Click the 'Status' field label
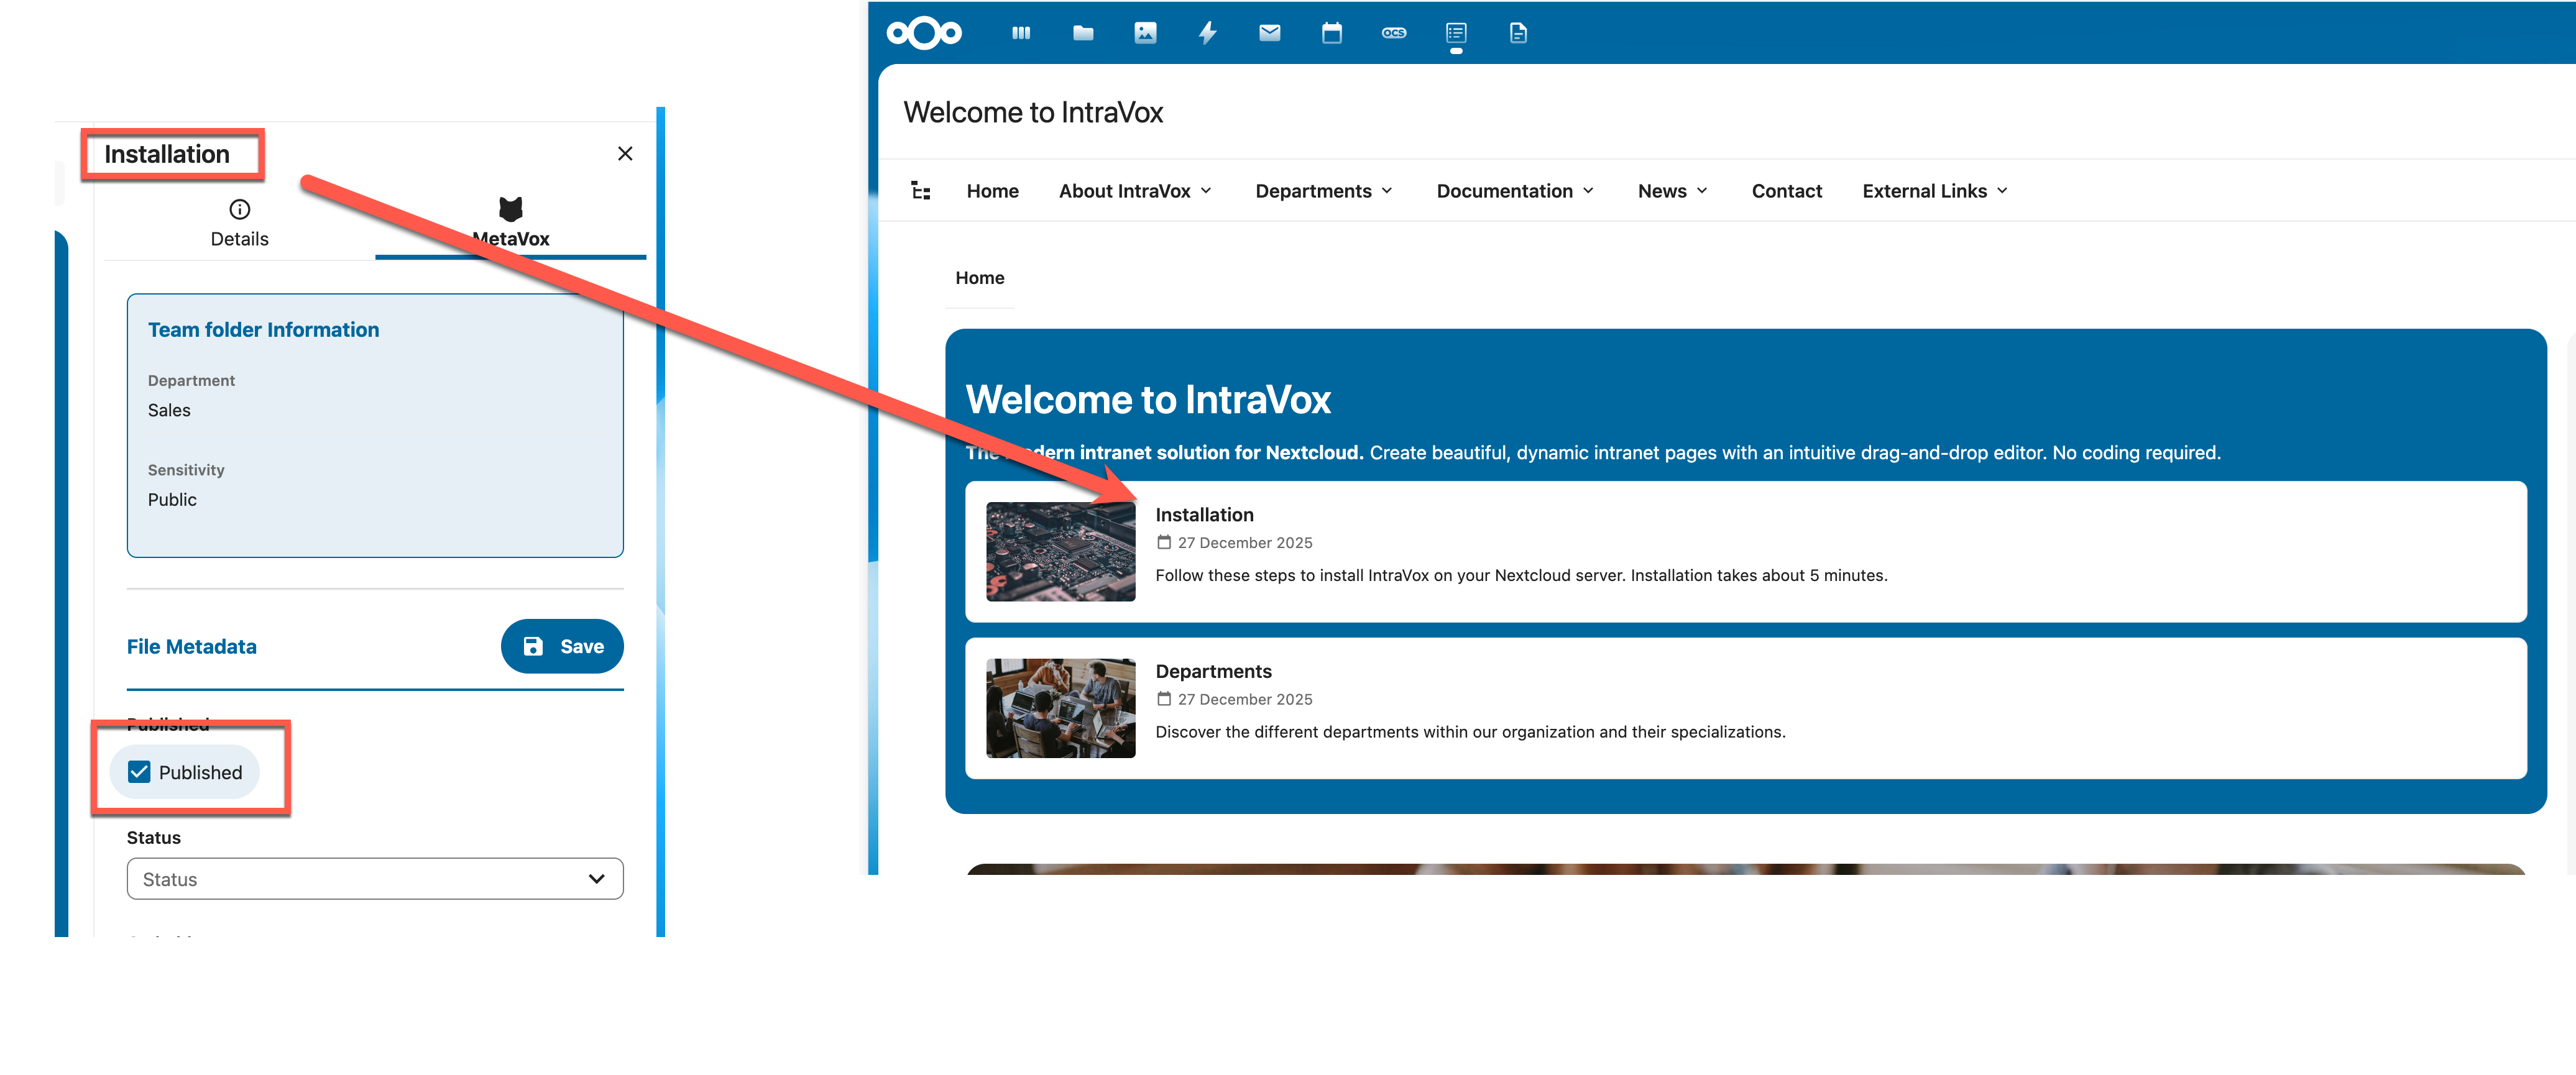2576x1075 pixels. (154, 838)
